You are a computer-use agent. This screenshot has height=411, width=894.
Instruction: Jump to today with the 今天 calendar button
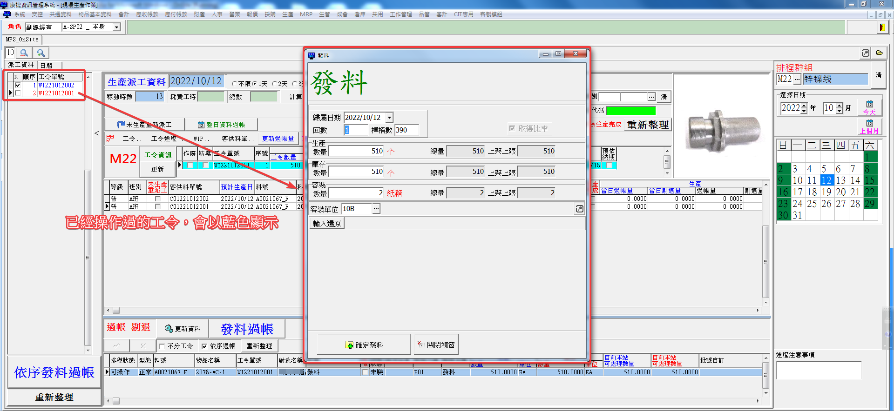pyautogui.click(x=869, y=107)
